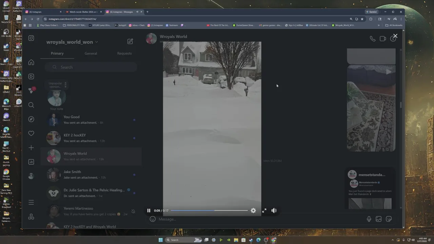Switch to the Primary tab

point(57,53)
